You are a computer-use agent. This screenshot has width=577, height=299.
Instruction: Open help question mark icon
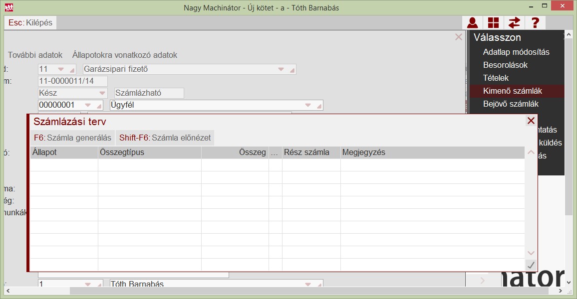[x=535, y=23]
